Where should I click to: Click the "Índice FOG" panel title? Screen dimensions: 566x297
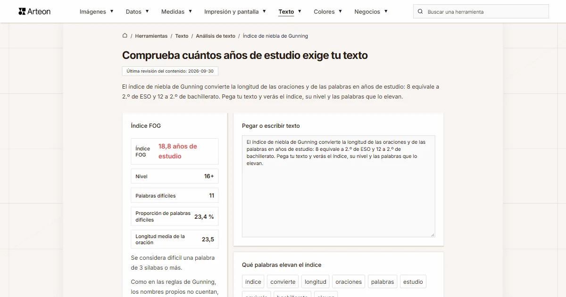tap(146, 126)
